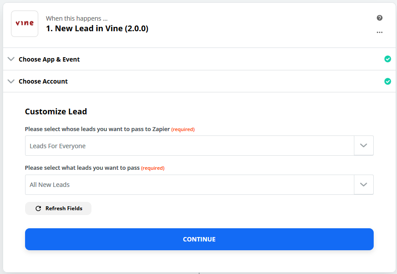Select the Choose Account section title

point(43,81)
